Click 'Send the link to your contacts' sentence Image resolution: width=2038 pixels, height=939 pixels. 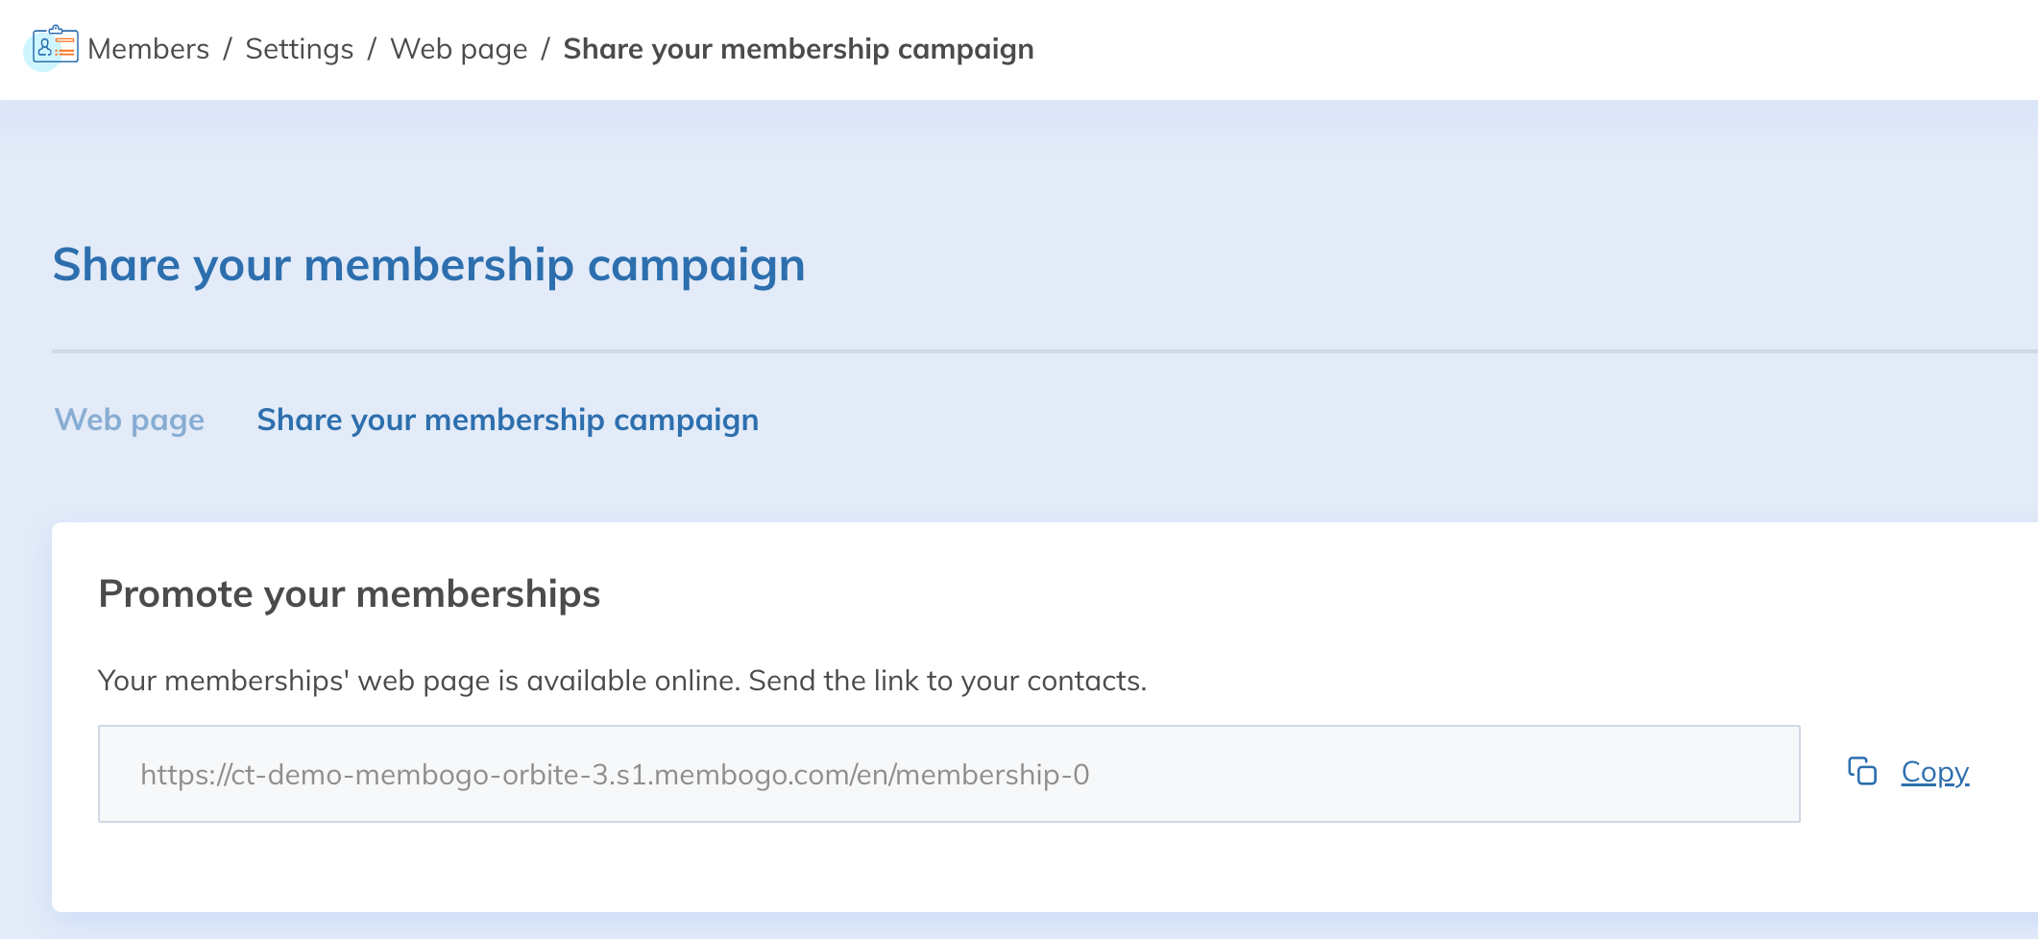coord(947,681)
